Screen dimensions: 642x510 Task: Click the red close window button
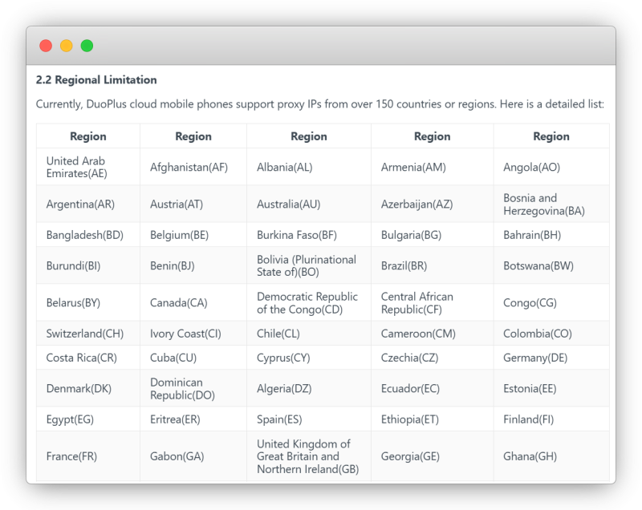[x=46, y=46]
